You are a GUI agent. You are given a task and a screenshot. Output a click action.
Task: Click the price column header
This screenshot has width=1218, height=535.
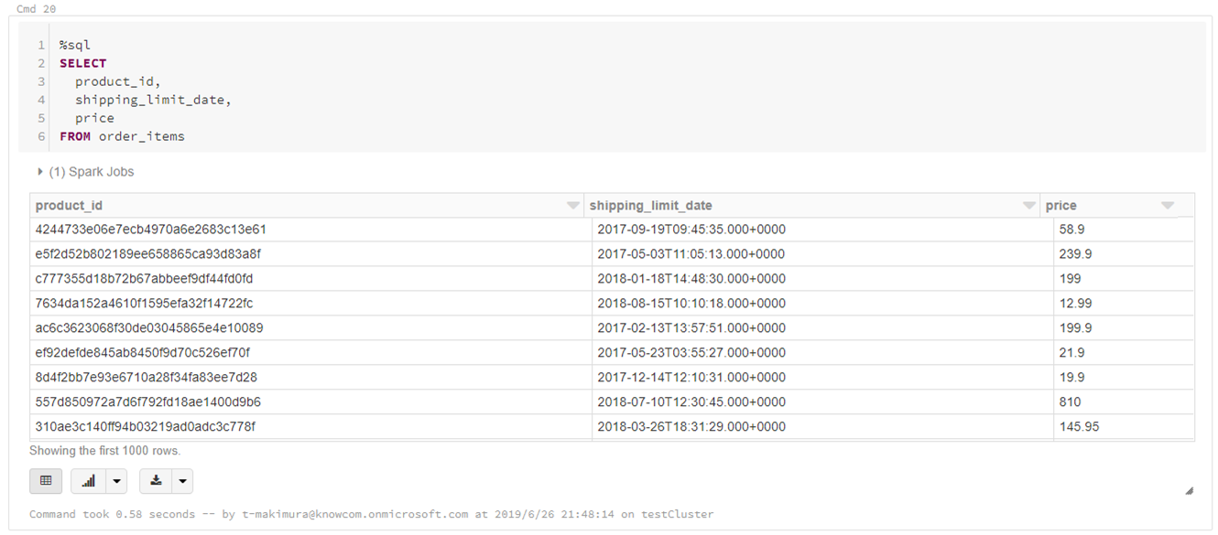pyautogui.click(x=1061, y=206)
